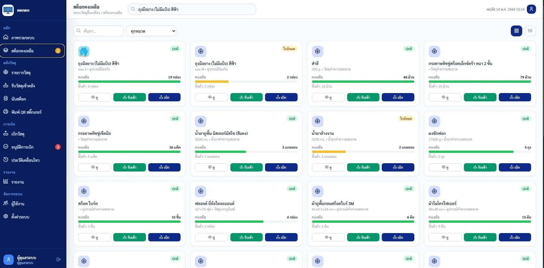Select นับสต็อก from the sidebar
The height and width of the screenshot is (268, 544).
pyautogui.click(x=32, y=99)
